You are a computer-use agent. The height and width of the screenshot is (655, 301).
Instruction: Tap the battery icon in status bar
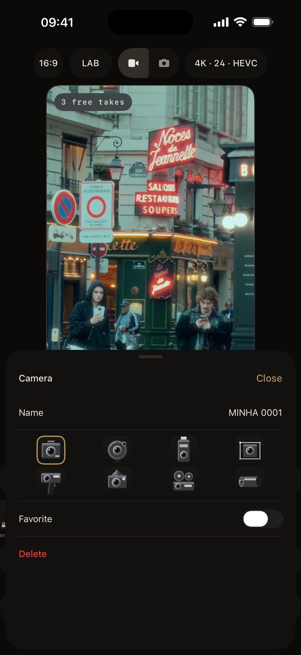click(263, 22)
